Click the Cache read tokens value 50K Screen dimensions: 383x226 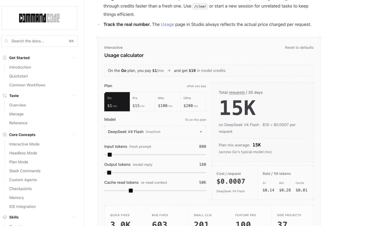(x=203, y=182)
